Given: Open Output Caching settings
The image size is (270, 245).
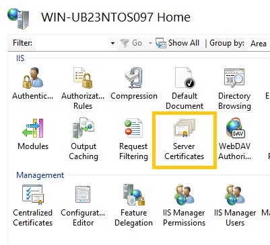Looking at the screenshot, I should pos(83,139).
